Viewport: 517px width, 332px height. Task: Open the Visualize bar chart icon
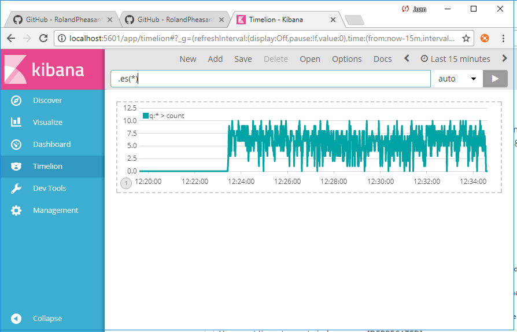click(x=16, y=122)
